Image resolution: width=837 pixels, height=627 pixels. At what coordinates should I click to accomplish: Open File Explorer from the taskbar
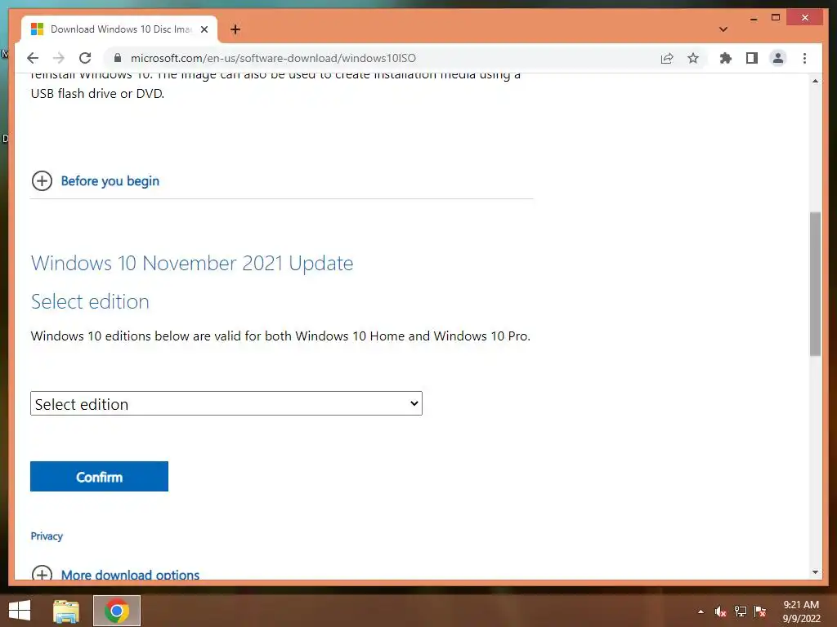[x=66, y=611]
